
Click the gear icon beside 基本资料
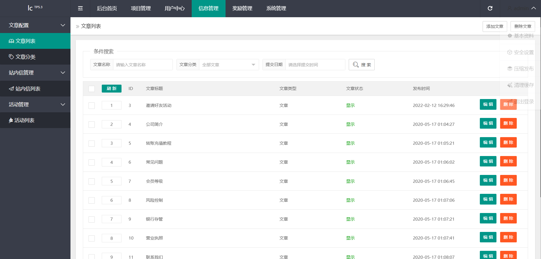coord(510,36)
